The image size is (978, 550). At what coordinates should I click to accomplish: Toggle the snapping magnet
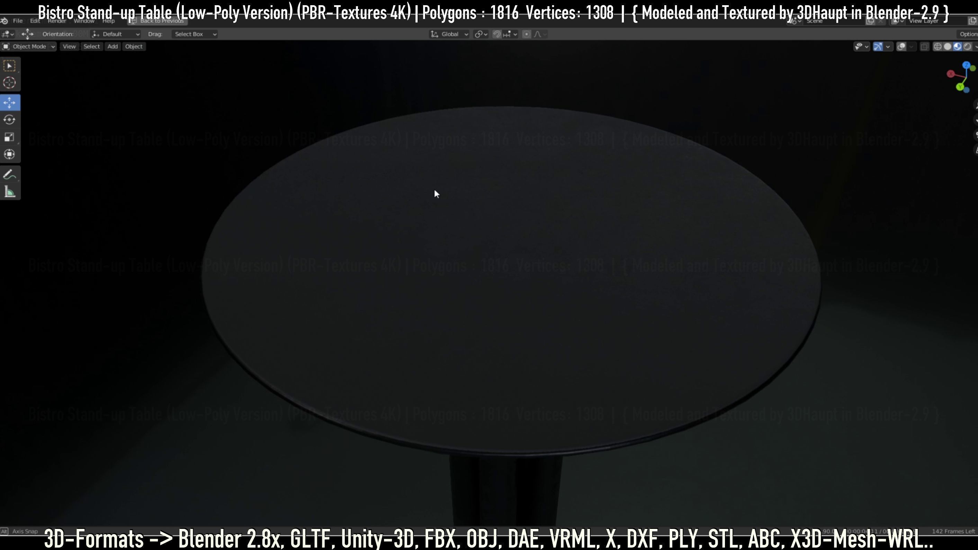tap(496, 34)
